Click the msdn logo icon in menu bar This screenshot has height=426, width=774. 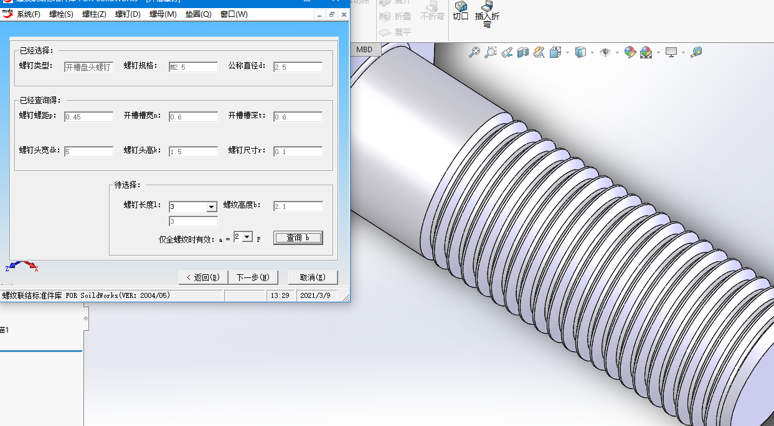coord(7,14)
